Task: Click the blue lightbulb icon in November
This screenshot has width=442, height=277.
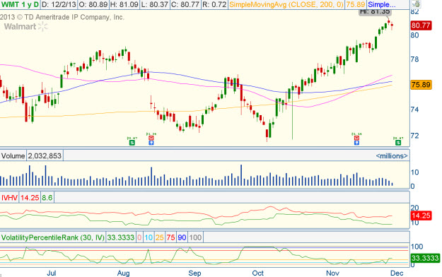Action: pyautogui.click(x=356, y=143)
